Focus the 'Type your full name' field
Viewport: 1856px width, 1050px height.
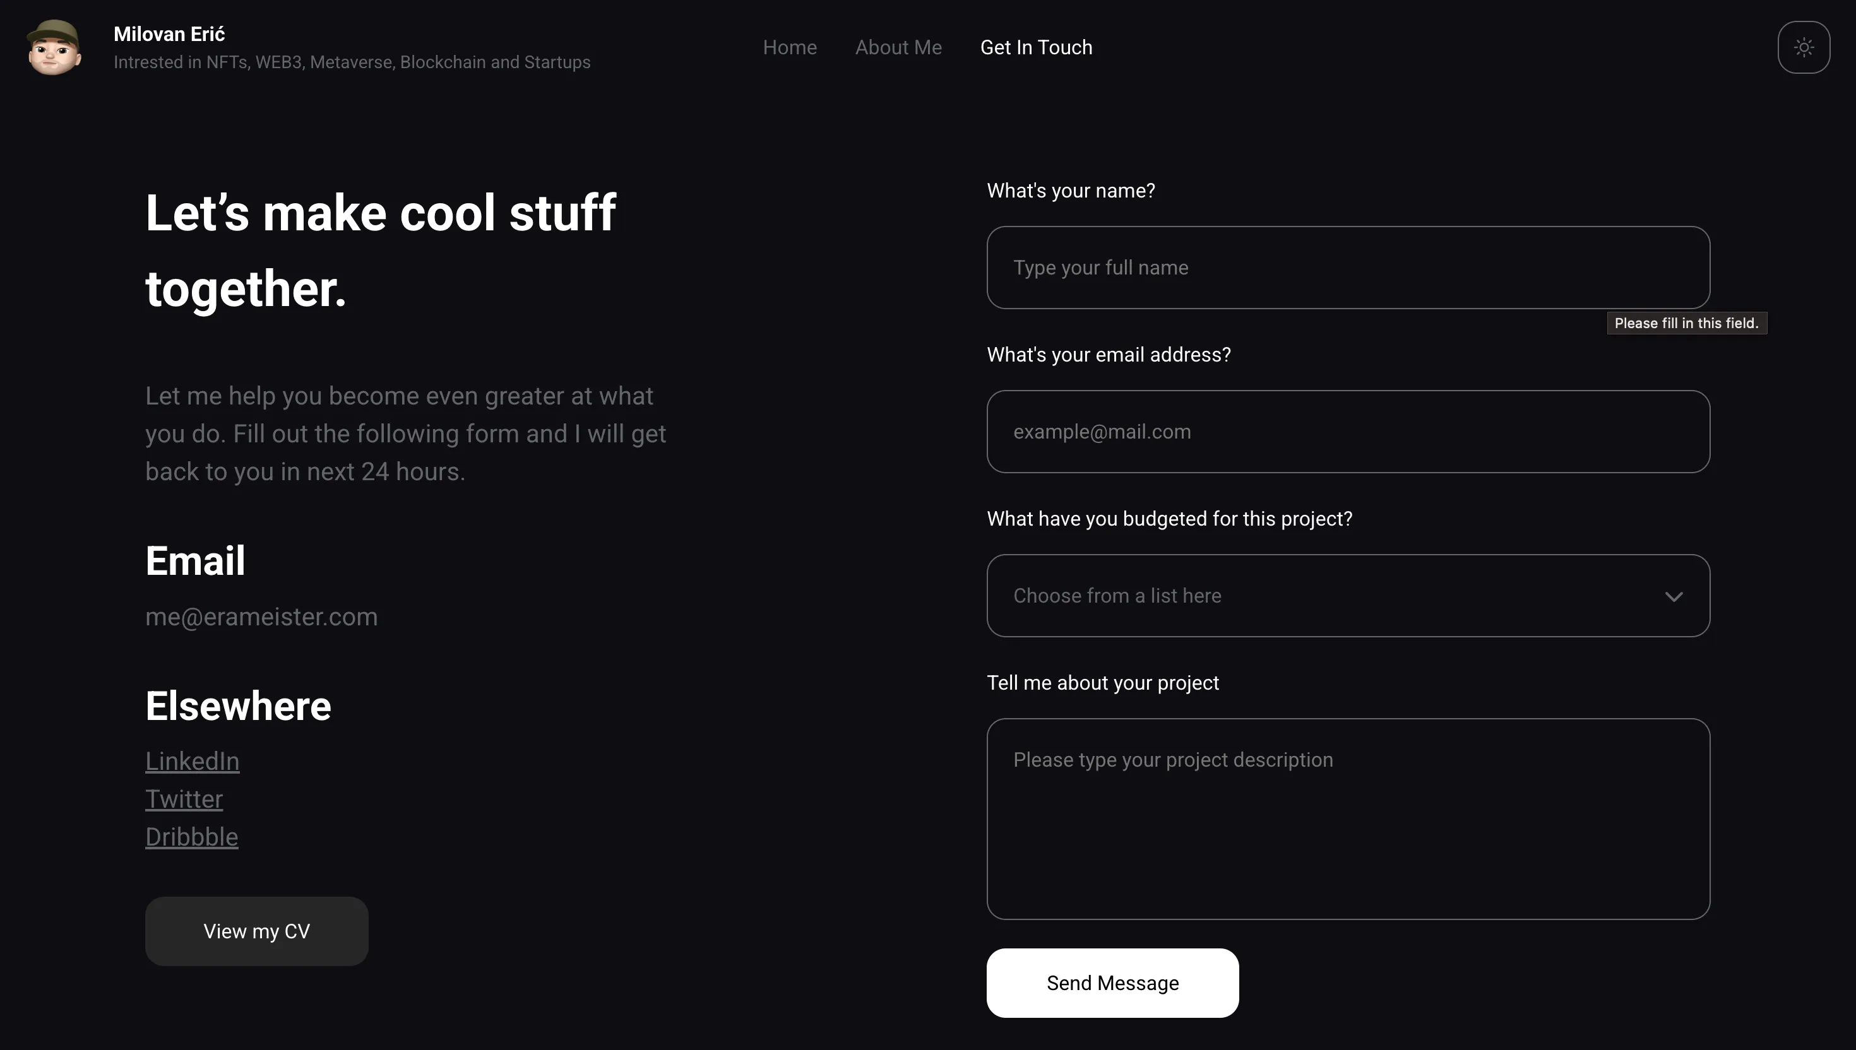(x=1348, y=268)
